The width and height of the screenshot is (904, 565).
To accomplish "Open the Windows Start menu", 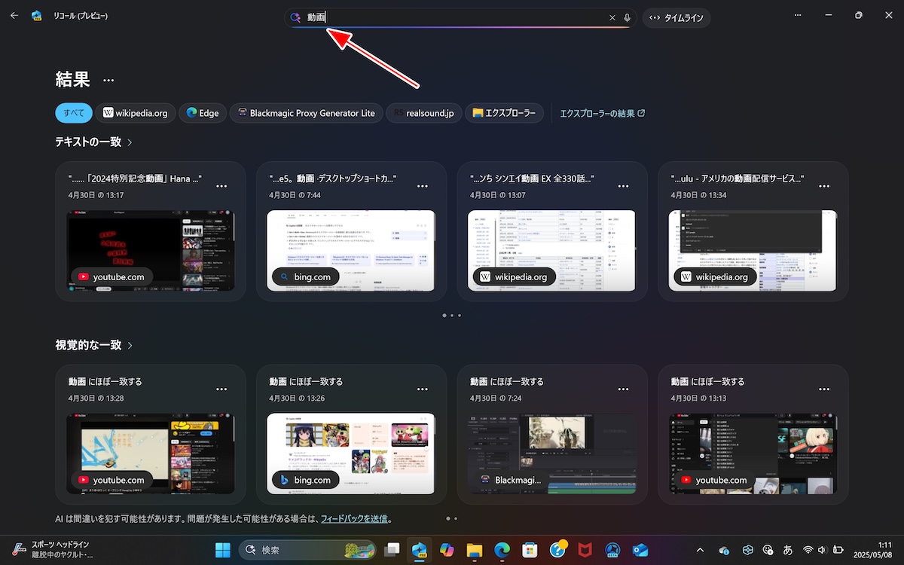I will [224, 550].
